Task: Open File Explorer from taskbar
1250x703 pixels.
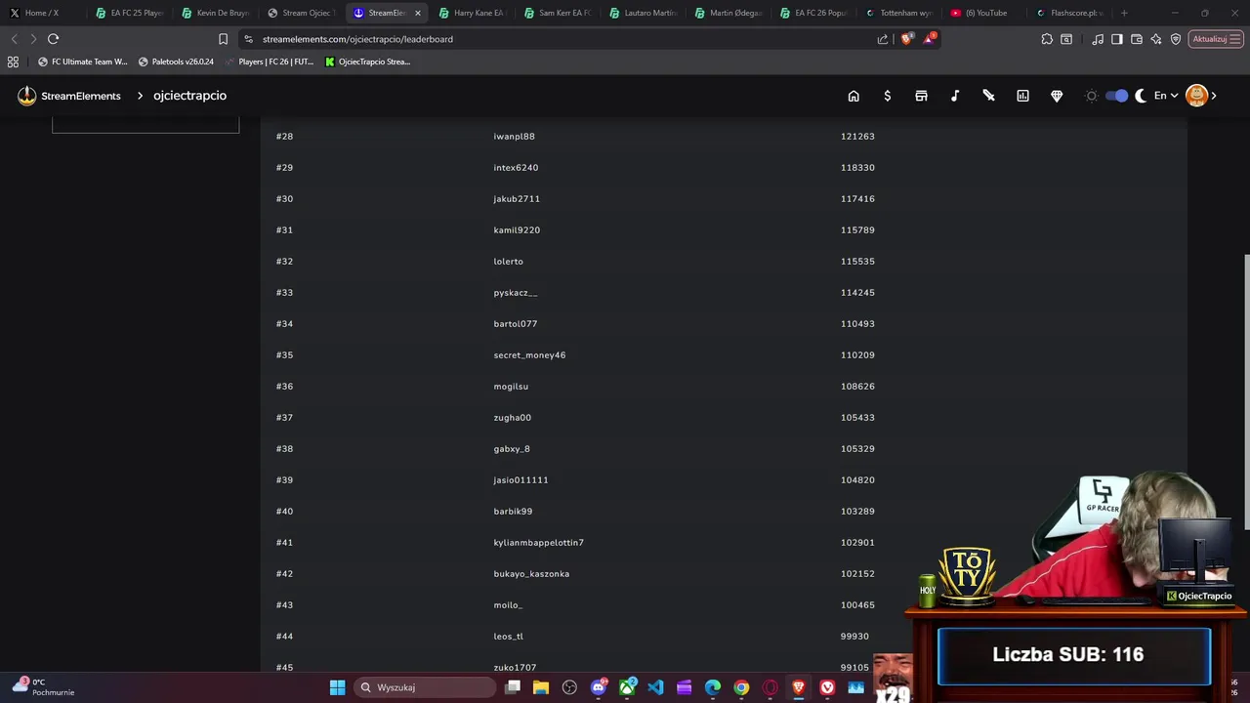Action: (x=541, y=687)
